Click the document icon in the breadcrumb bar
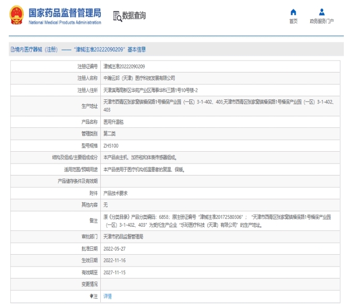Viewport: 364px width, 308px height. [x=12, y=50]
